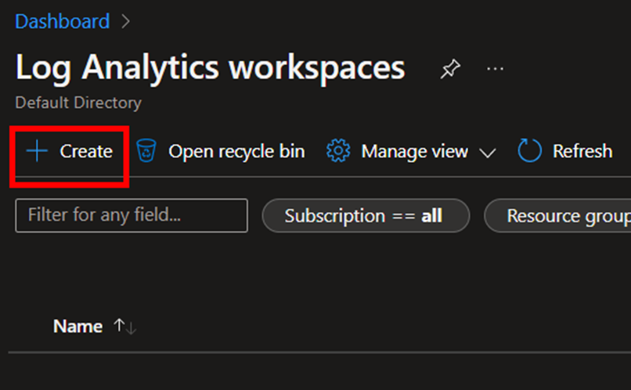Pin Log Analytics workspaces to dashboard
The height and width of the screenshot is (390, 631).
[x=450, y=69]
